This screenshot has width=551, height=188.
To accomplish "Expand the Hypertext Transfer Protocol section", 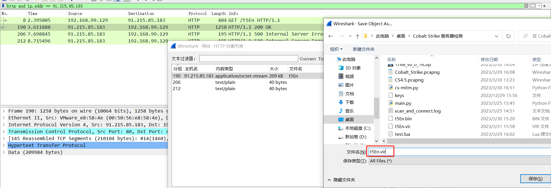I will click(x=4, y=146).
